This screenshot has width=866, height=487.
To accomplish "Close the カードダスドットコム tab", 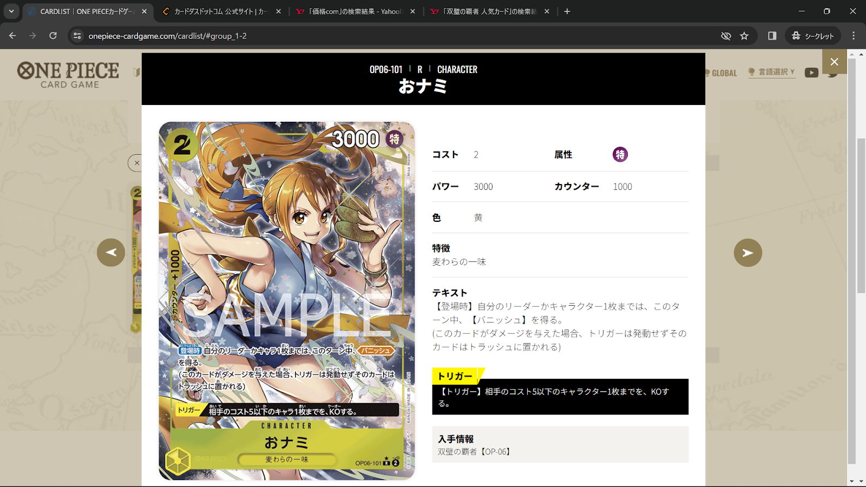I will [x=278, y=11].
